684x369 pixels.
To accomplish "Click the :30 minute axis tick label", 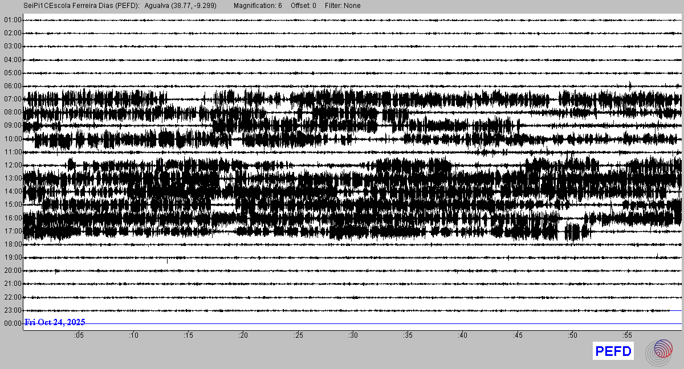I will click(353, 335).
